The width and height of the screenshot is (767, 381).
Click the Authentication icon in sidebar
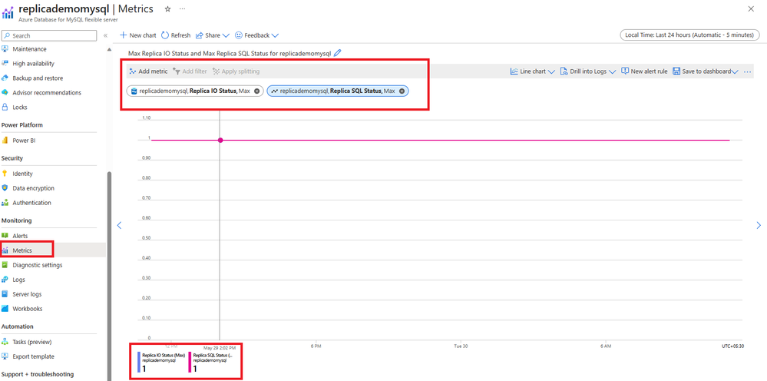tap(5, 203)
